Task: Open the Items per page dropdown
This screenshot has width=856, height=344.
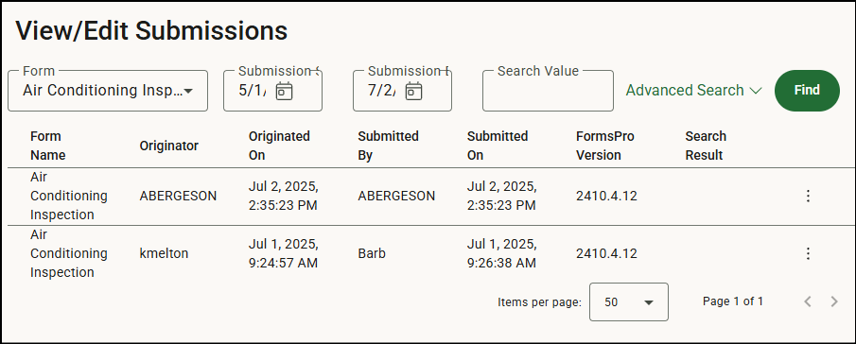Action: pyautogui.click(x=629, y=302)
